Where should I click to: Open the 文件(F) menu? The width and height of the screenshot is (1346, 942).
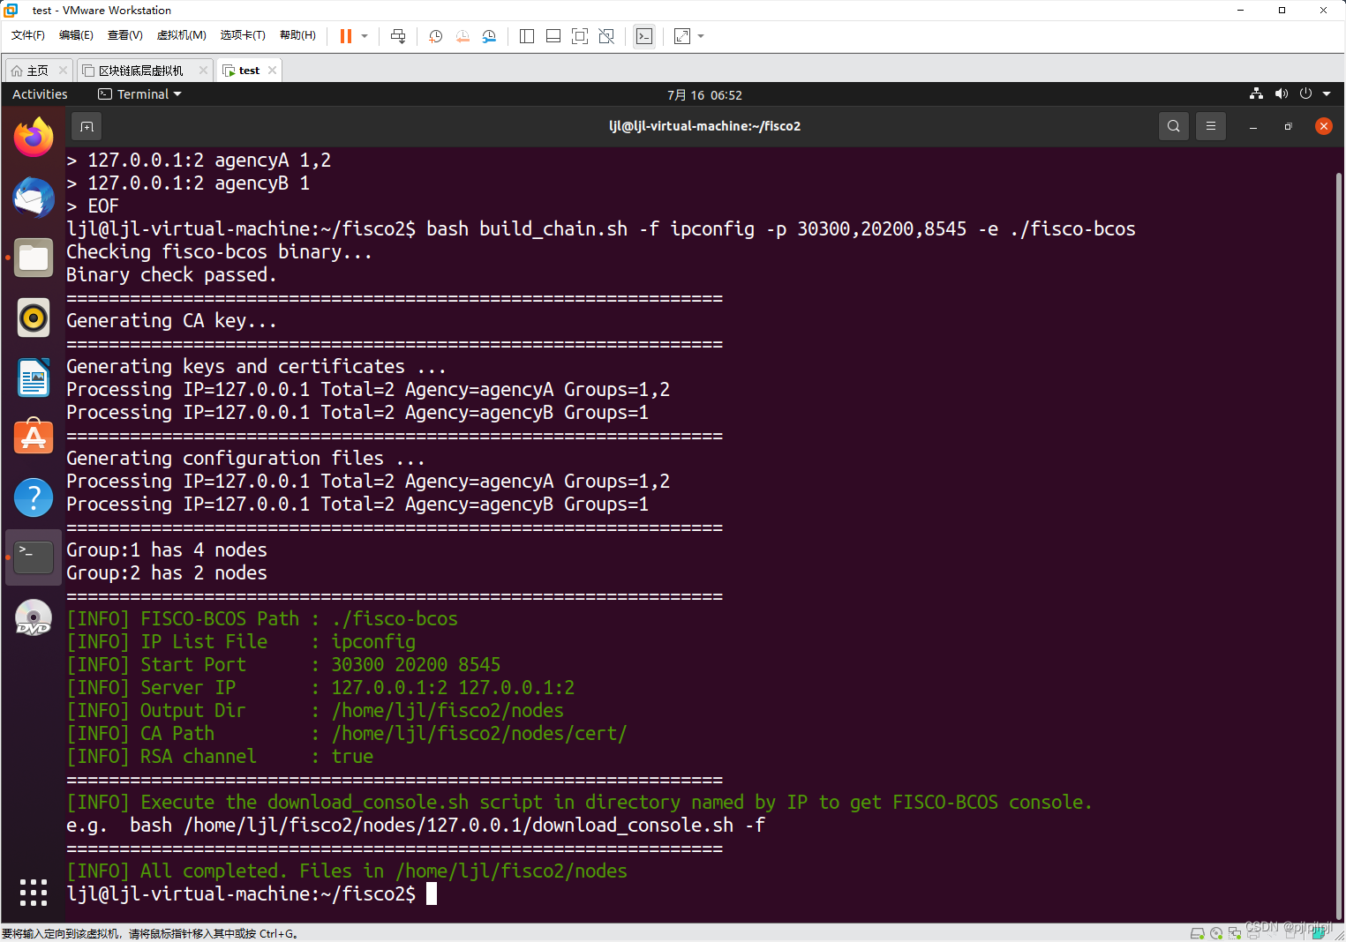[x=28, y=35]
